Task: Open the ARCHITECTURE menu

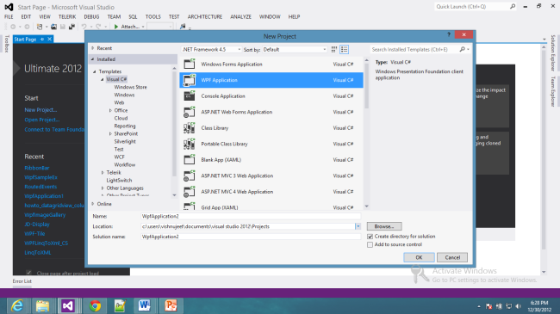Action: 205,16
